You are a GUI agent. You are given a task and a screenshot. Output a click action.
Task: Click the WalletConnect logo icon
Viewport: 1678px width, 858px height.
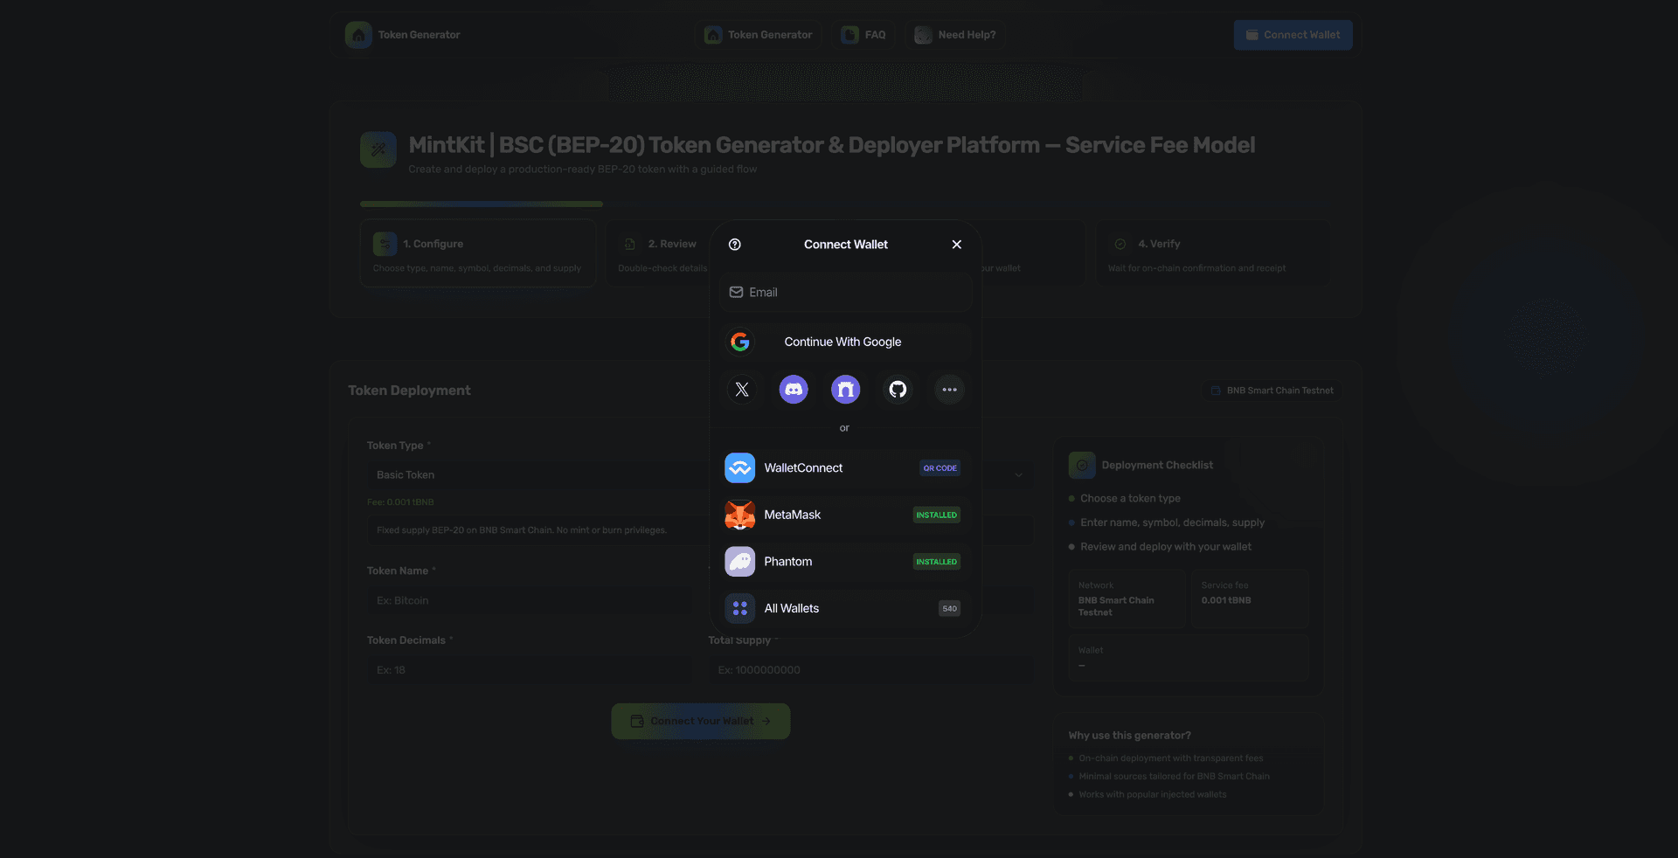click(739, 468)
